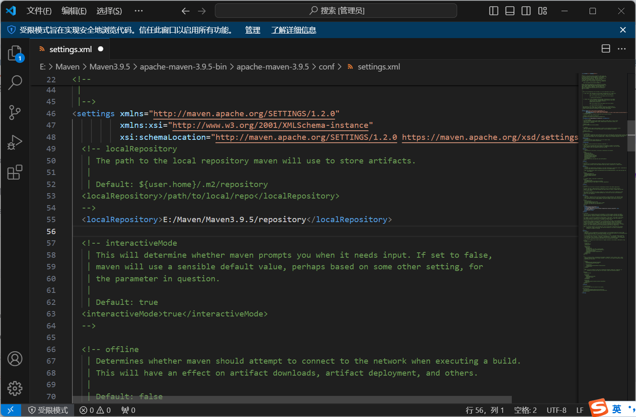Open the Run and Debug view

click(15, 142)
